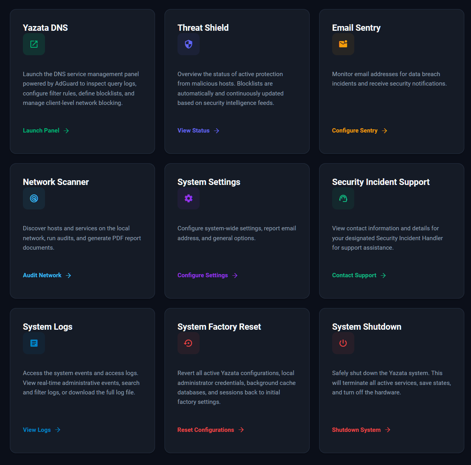Viewport: 471px width, 465px height.
Task: Click the Network Scanner radar icon
Action: pos(34,198)
